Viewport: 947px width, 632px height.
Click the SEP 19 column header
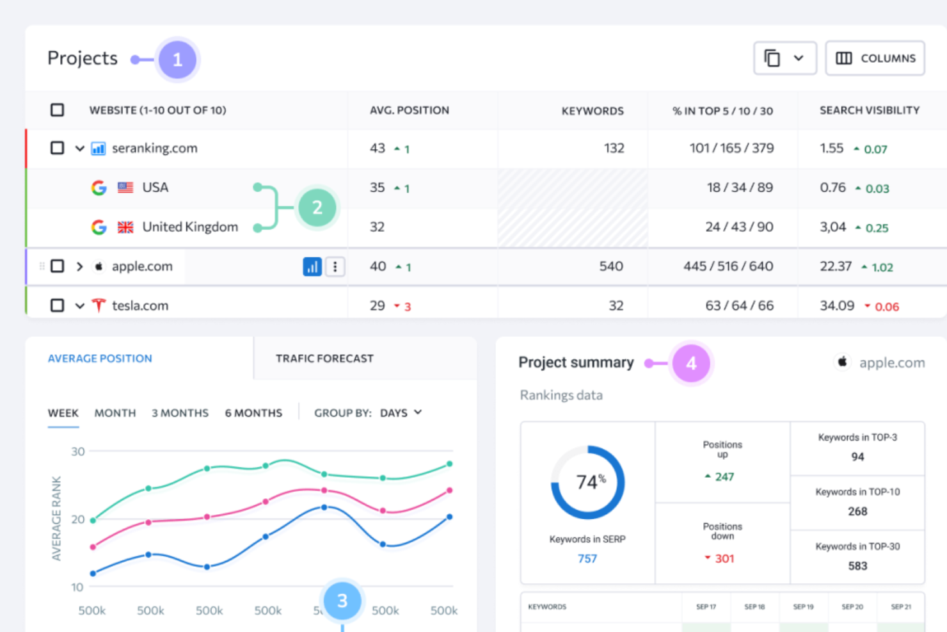(804, 607)
